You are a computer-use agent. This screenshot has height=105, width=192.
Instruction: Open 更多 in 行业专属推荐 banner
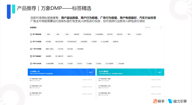[x=160, y=72]
